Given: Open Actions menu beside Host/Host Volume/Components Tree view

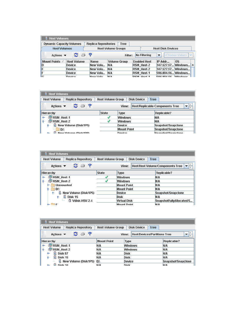Looking at the screenshot, I should tap(58, 166).
